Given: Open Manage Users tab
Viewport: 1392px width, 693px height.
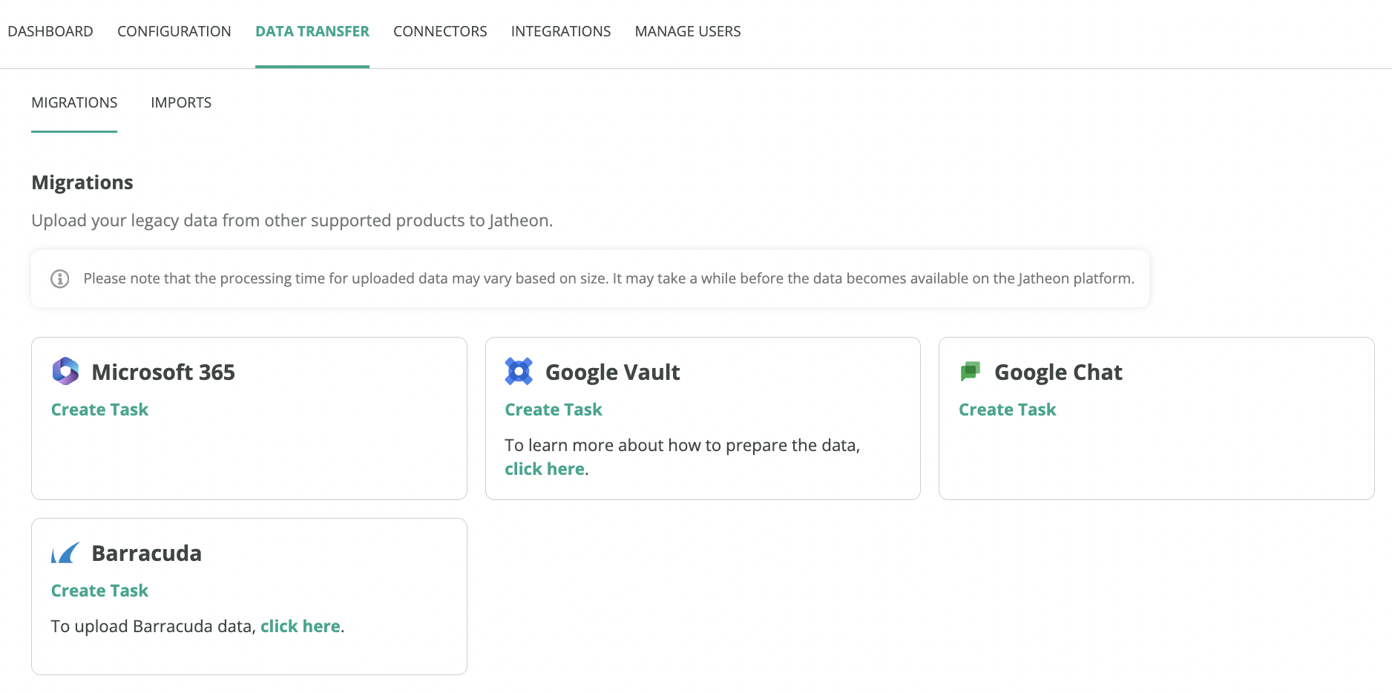Looking at the screenshot, I should click(688, 31).
